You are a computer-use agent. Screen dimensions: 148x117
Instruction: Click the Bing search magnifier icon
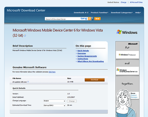click(89, 19)
